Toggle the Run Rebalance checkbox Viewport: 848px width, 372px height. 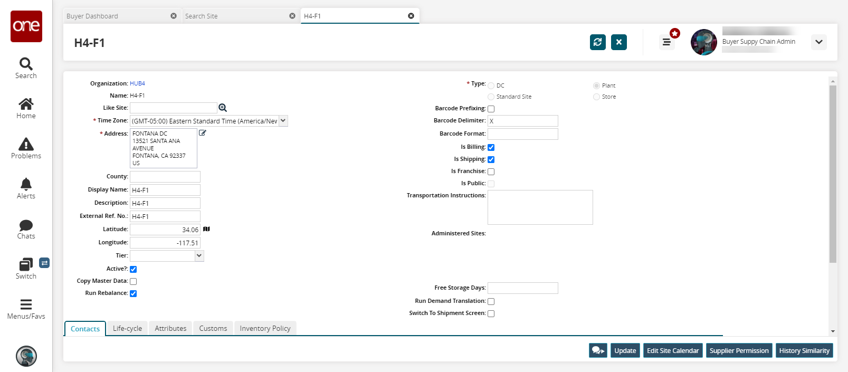134,293
